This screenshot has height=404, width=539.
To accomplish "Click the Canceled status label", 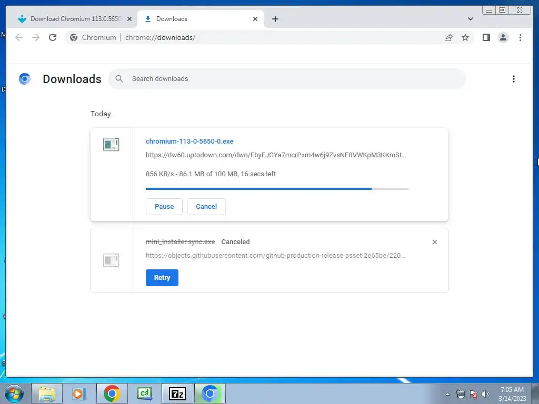I will click(x=235, y=242).
